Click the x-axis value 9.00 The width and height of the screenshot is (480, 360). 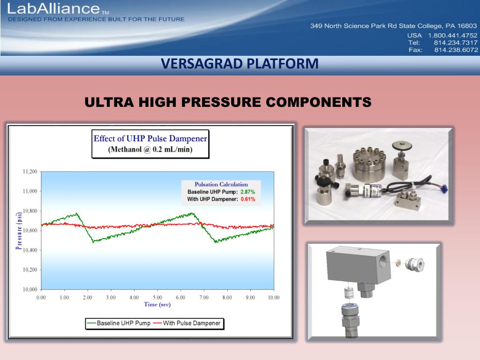[250, 298]
